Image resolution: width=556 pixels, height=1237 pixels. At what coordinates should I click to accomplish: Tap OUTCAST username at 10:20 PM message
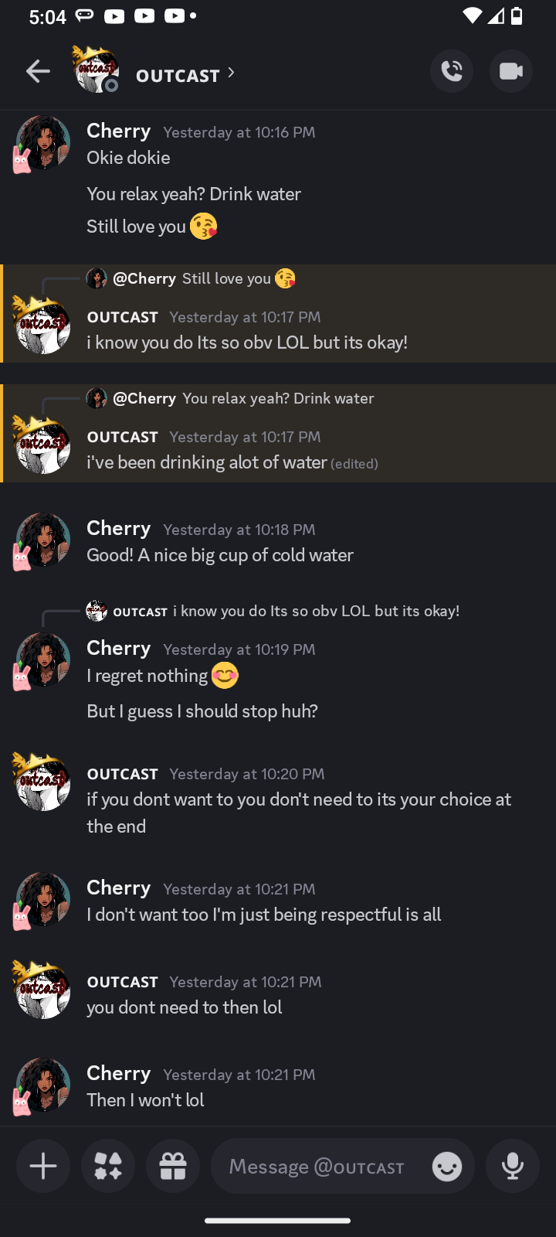(122, 774)
